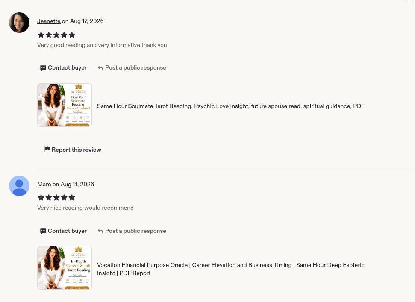This screenshot has width=415, height=302.
Task: Open Jeanette's profile photo avatar
Action: (x=19, y=23)
